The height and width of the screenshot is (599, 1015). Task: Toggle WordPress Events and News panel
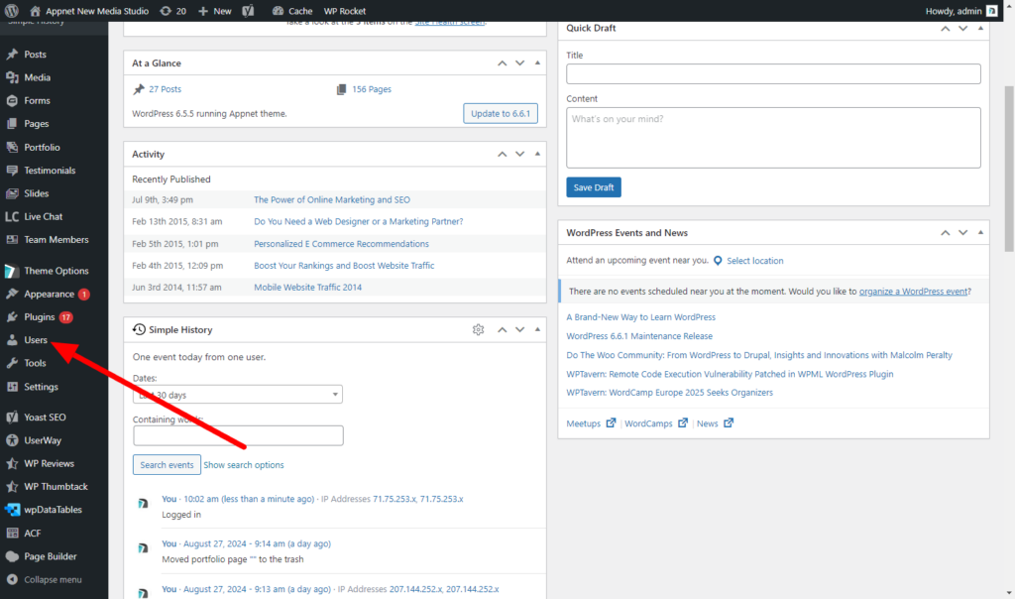[x=980, y=232]
